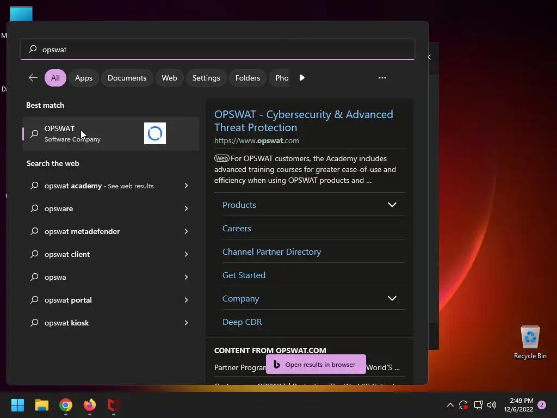
Task: Search web for opswat academy
Action: coord(99,186)
